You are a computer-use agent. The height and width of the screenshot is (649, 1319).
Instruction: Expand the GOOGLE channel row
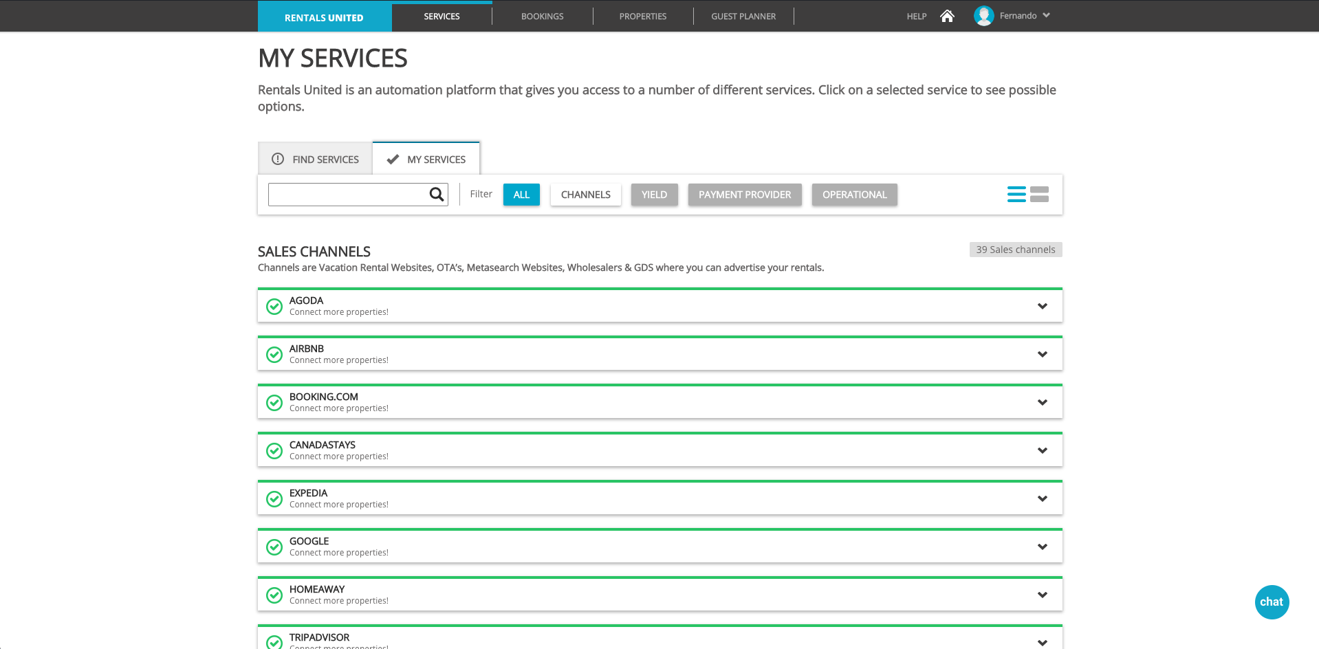1043,547
